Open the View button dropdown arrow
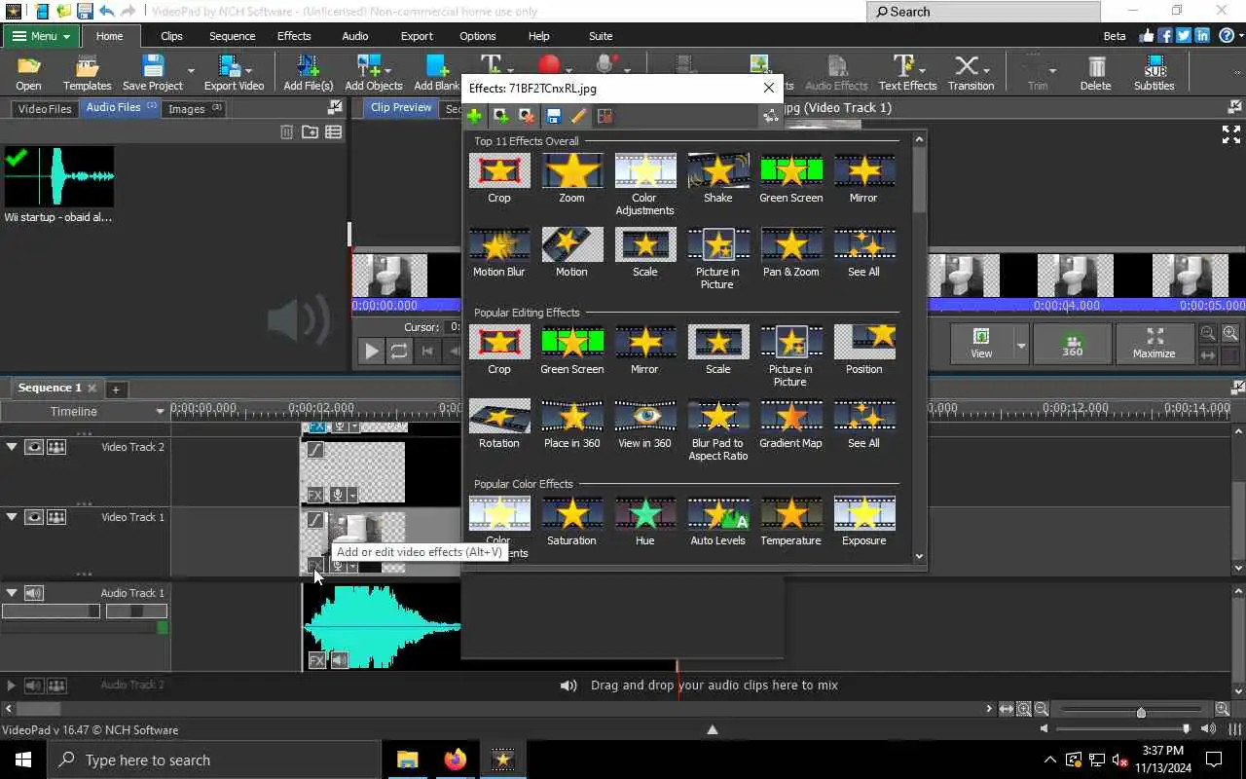 [x=1020, y=345]
